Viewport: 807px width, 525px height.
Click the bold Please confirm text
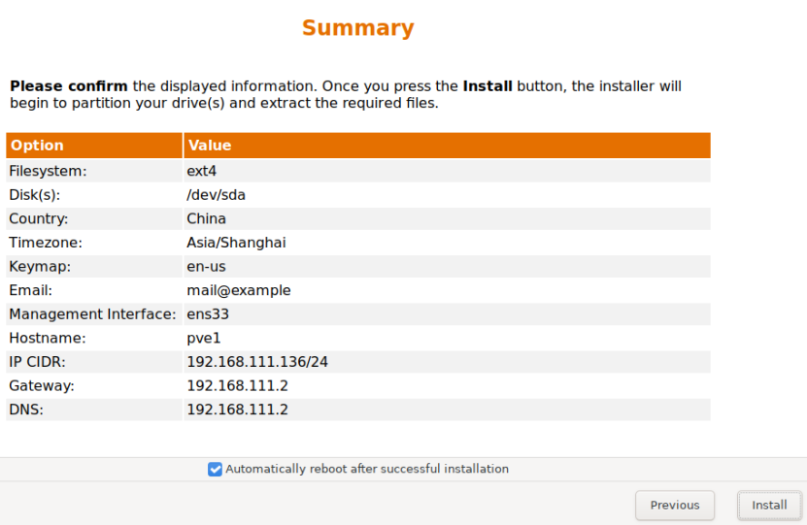pos(69,86)
